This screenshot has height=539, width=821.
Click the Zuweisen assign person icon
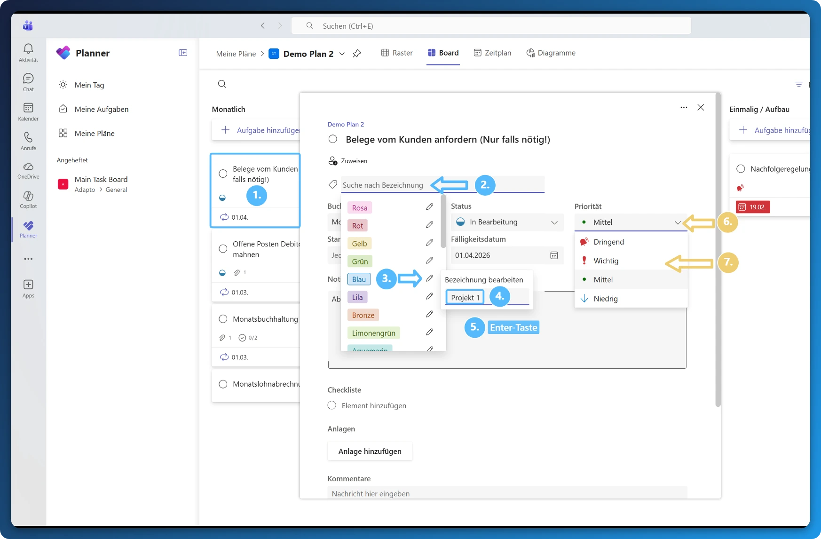pyautogui.click(x=333, y=161)
